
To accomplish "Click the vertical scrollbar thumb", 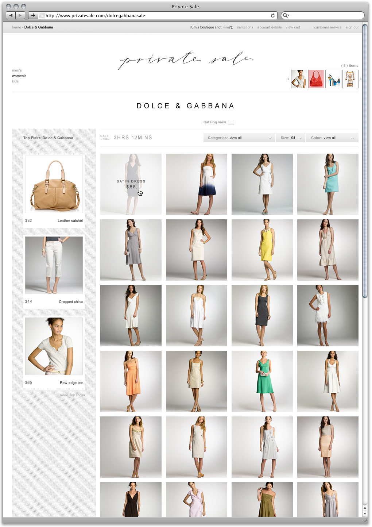I will [365, 161].
